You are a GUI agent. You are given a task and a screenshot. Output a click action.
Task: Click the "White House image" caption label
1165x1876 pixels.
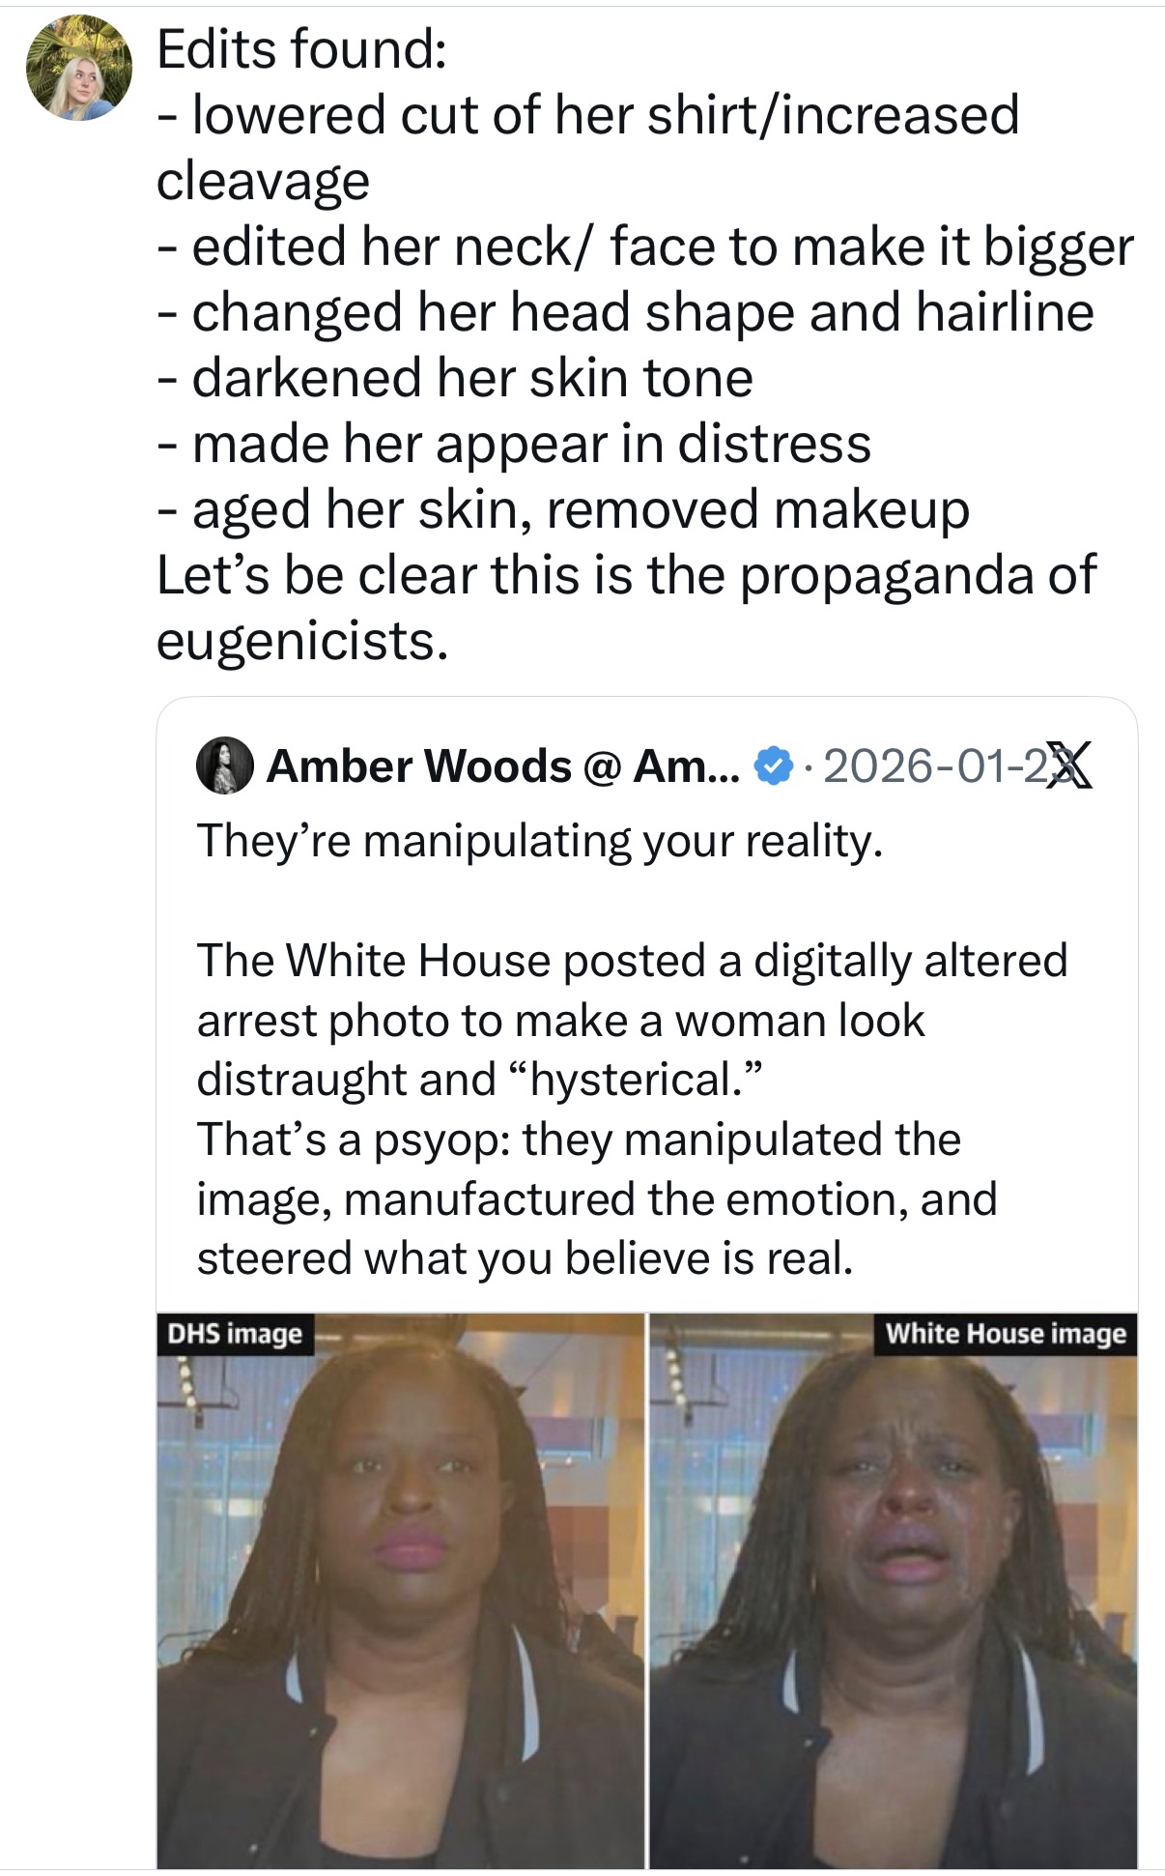(x=1006, y=1334)
